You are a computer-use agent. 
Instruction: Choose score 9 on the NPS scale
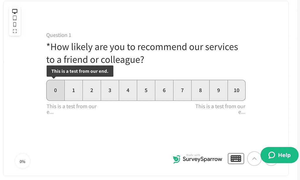(x=219, y=90)
